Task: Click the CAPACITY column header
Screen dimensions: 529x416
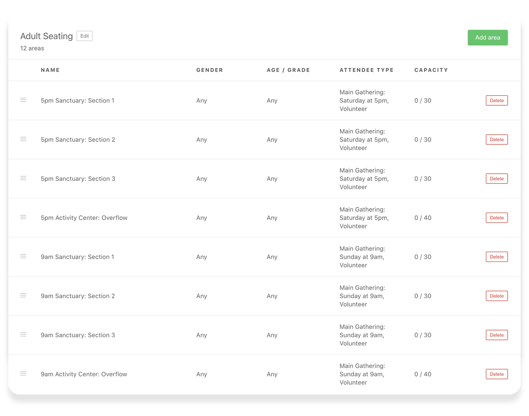Action: pyautogui.click(x=431, y=70)
